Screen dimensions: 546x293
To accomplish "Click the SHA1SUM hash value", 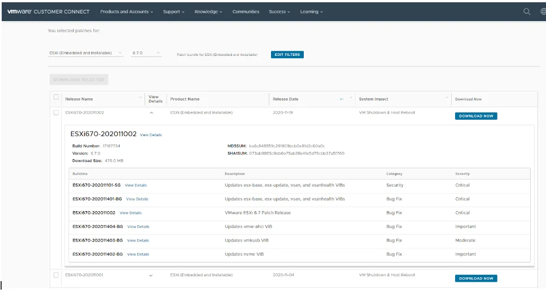I will coord(296,154).
